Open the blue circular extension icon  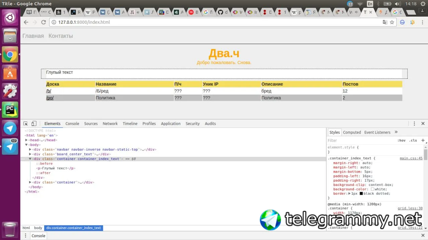[403, 22]
